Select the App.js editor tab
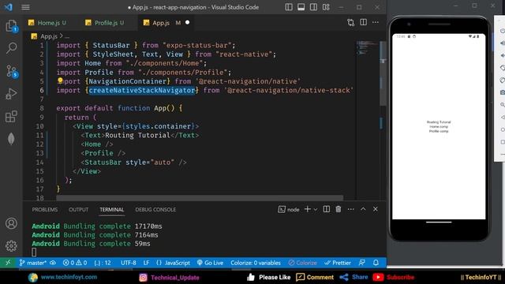505x284 pixels. click(x=161, y=23)
